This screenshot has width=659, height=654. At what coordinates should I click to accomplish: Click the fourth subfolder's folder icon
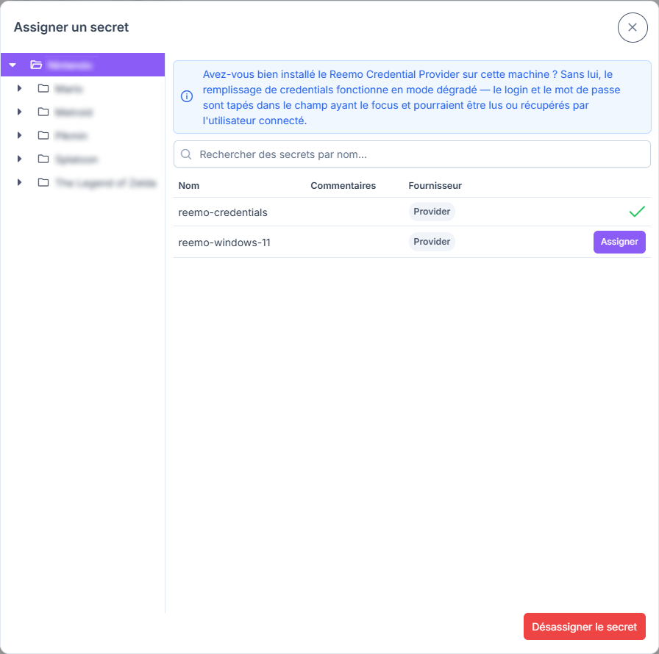[x=43, y=159]
